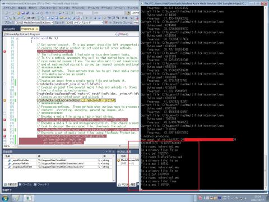The image size is (269, 202).
Task: Switch to the app.config editor tab
Action: (10, 29)
